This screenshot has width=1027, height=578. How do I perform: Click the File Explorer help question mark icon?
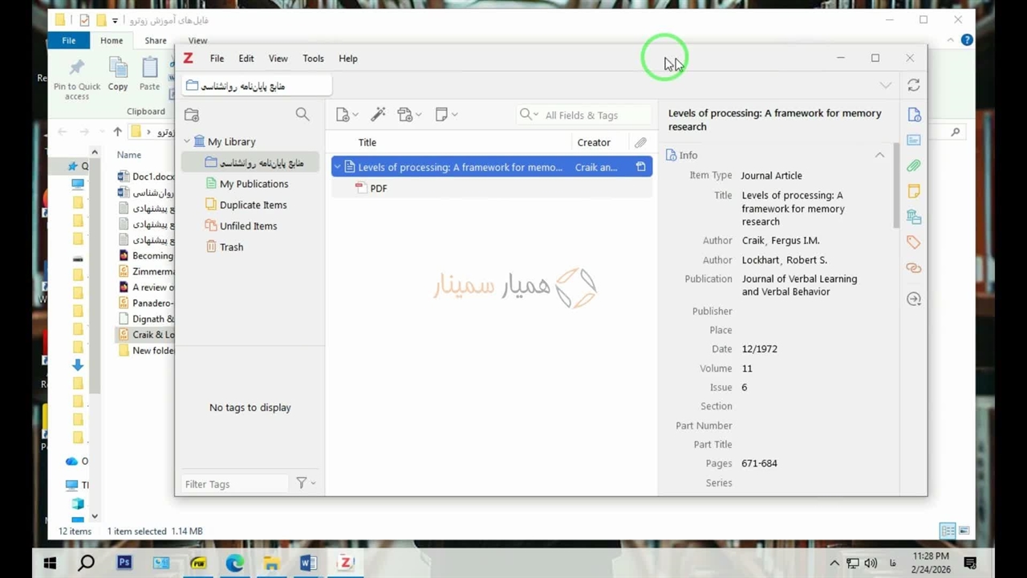coord(967,40)
